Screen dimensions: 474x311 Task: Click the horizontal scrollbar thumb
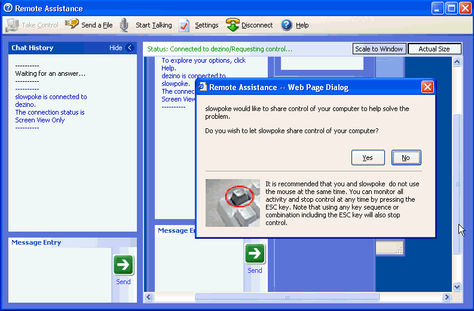(286, 297)
